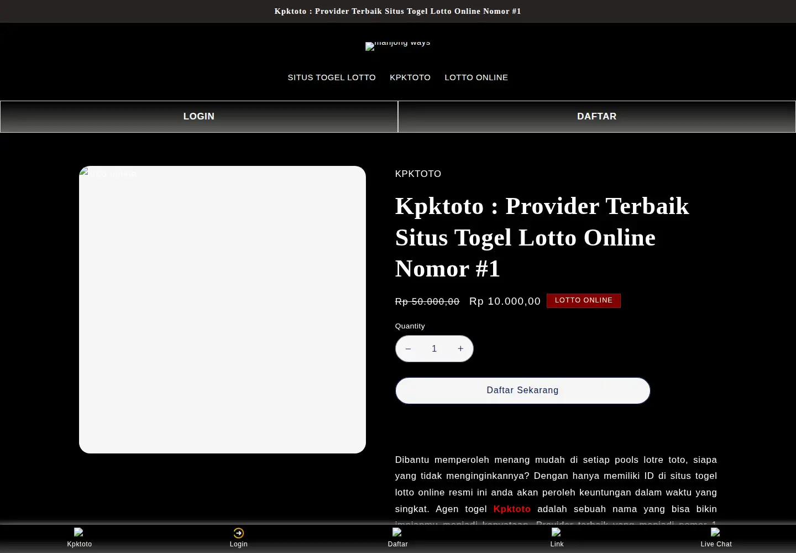Click the large DAFTAR button

pos(597,117)
